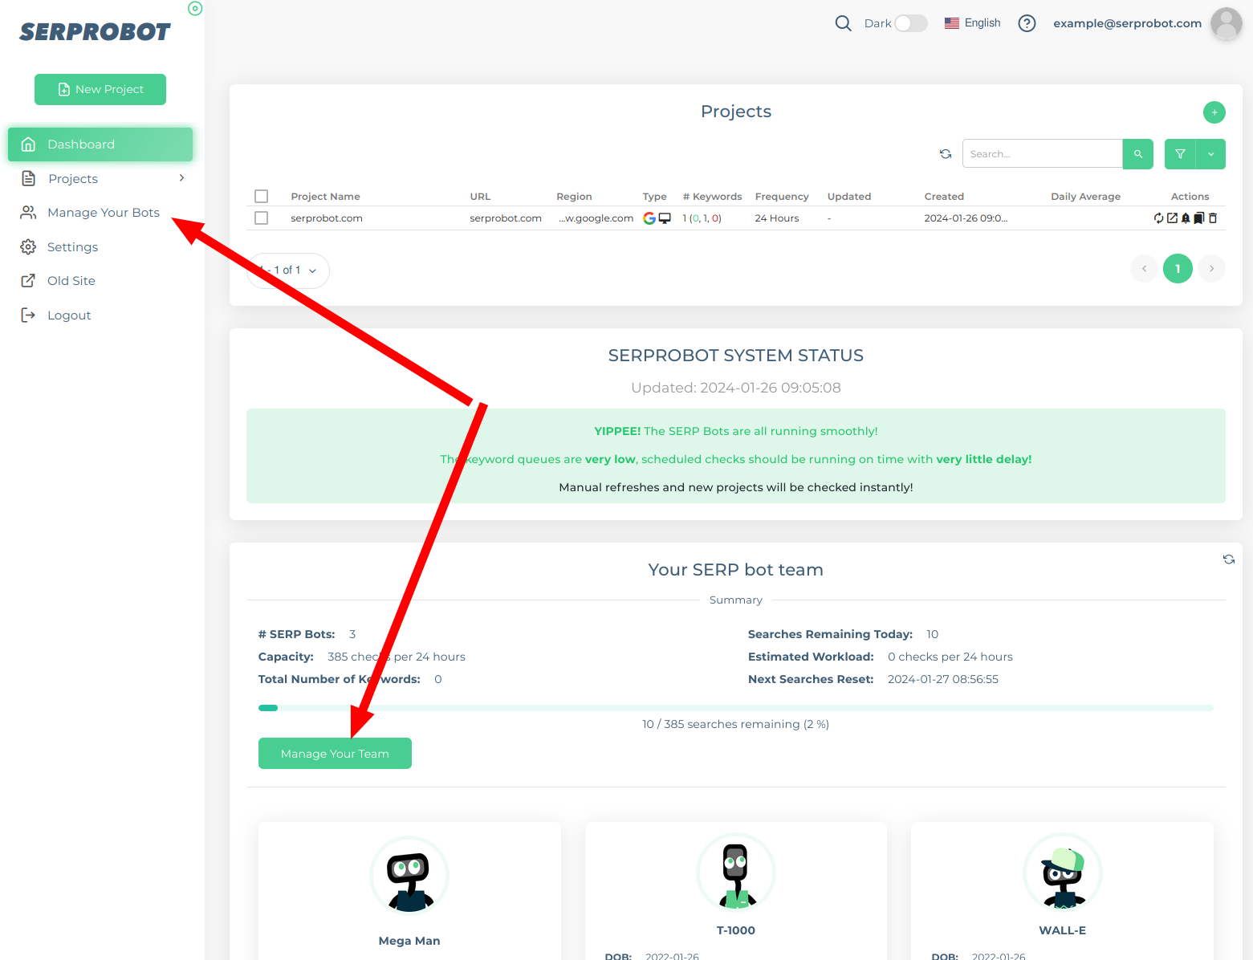The image size is (1253, 960).
Task: Sort by Updated column header
Action: pos(849,197)
